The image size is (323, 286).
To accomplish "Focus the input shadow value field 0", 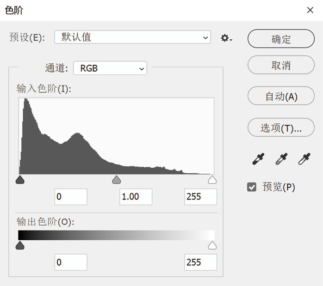I will [71, 197].
